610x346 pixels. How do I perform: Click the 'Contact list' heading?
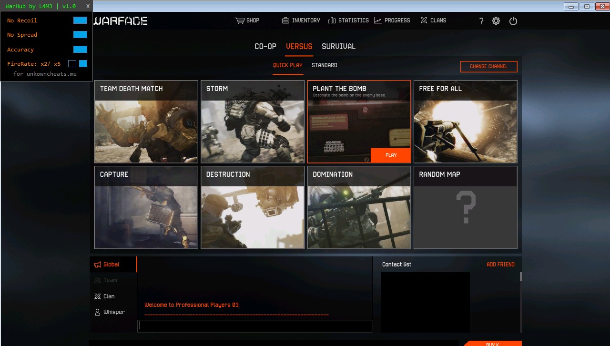point(396,265)
